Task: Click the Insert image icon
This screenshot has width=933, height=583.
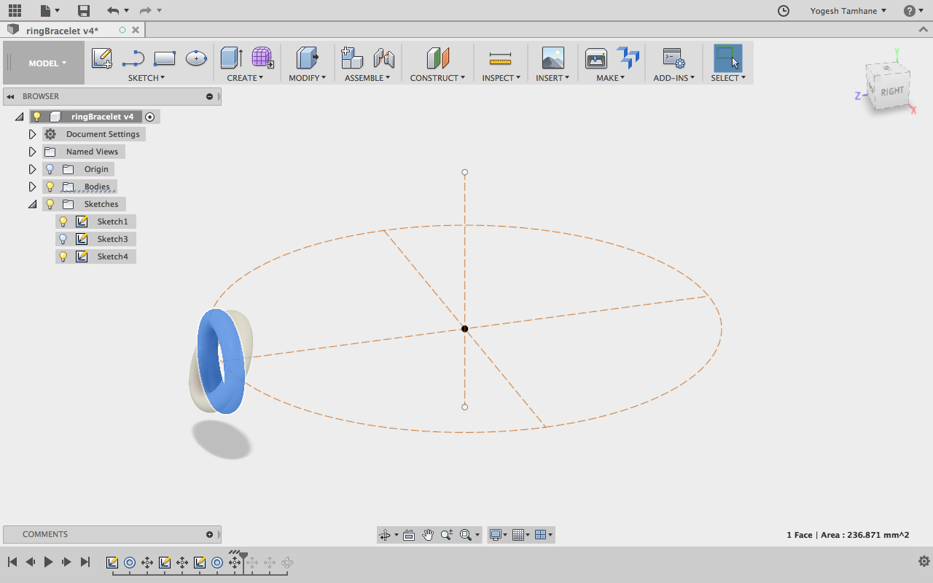Action: (x=553, y=58)
